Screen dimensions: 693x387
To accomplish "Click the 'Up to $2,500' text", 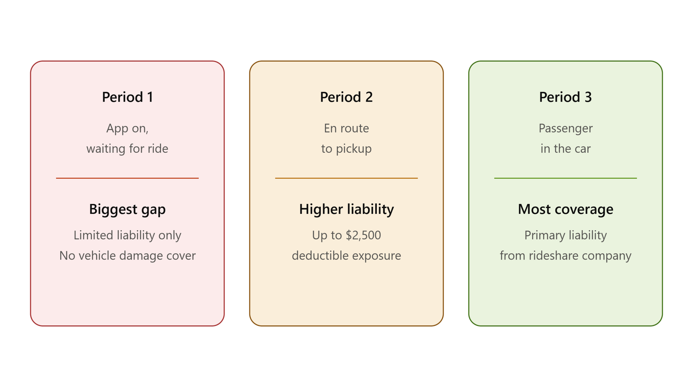I will click(x=346, y=235).
